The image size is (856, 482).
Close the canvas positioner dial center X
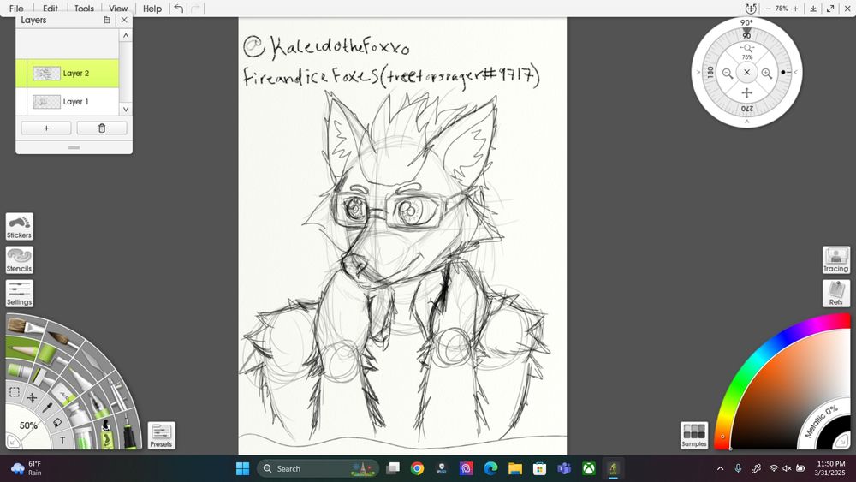[746, 72]
